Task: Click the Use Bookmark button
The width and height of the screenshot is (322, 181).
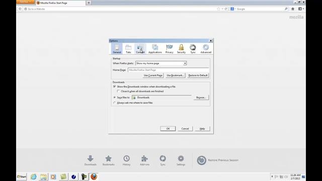Action: tap(175, 75)
